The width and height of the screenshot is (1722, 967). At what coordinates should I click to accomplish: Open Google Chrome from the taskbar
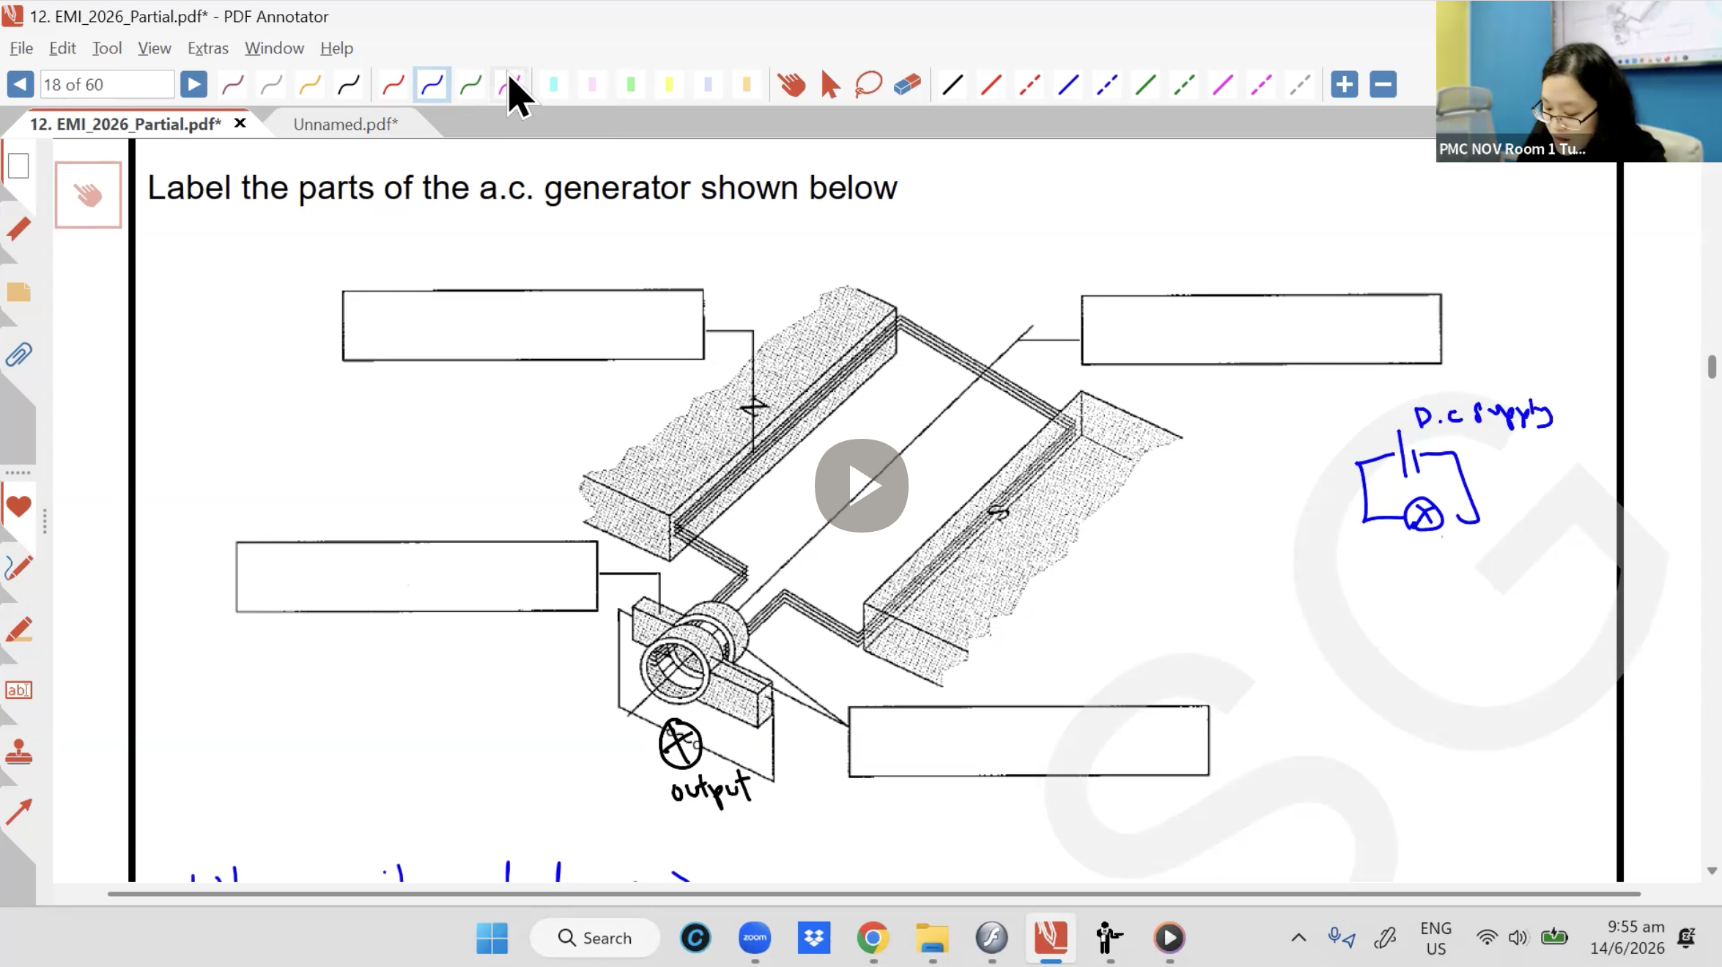point(873,938)
